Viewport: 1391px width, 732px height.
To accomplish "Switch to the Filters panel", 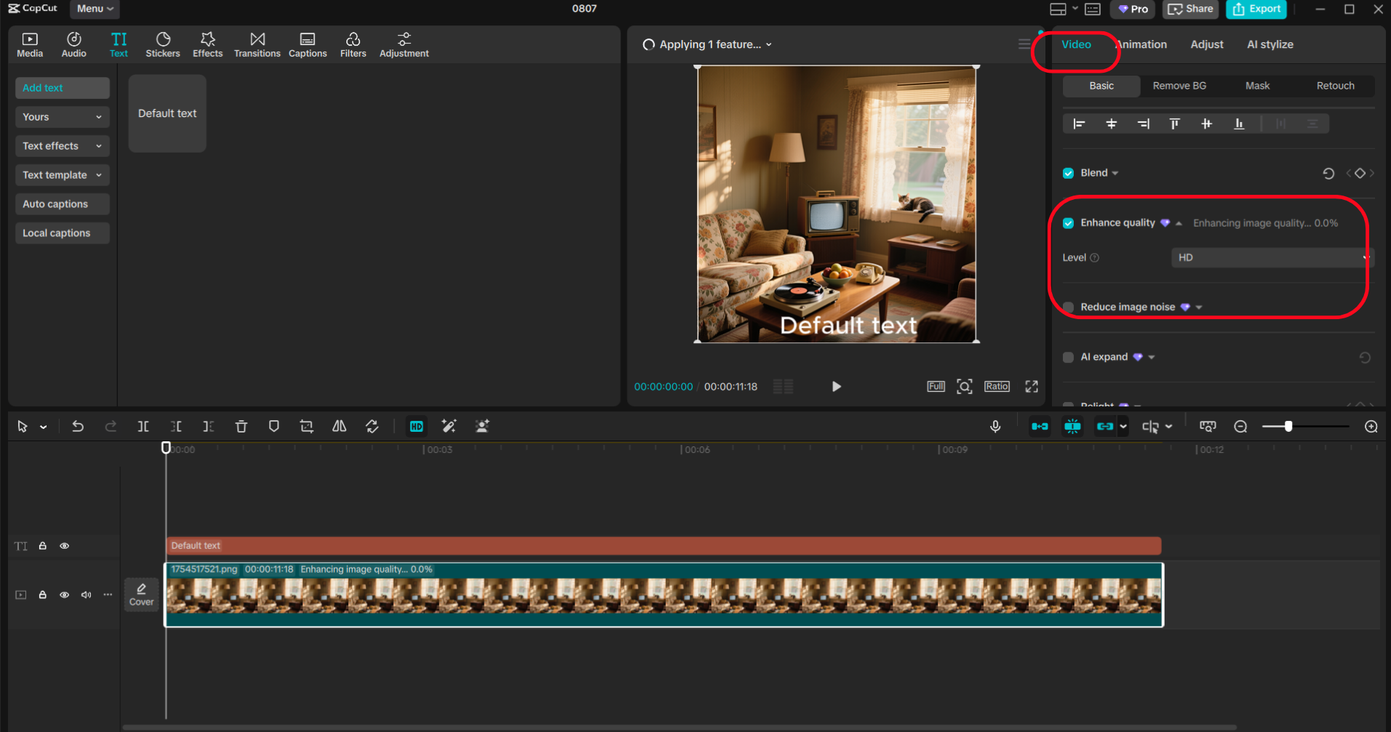I will click(x=353, y=44).
